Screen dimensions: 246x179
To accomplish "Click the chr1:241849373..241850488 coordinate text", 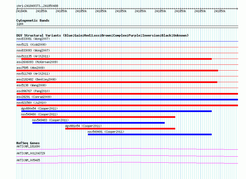I will [x=37, y=6].
